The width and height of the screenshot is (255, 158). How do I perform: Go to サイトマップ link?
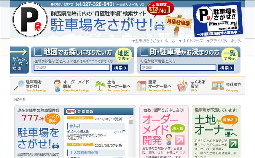(191, 41)
